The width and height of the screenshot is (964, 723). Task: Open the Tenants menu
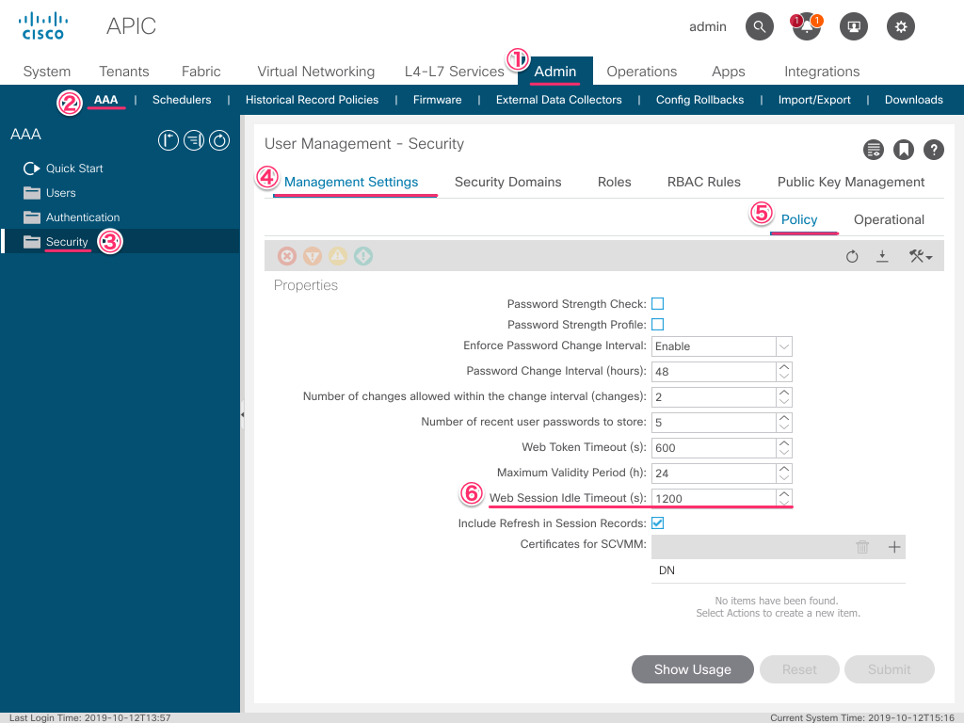click(124, 72)
